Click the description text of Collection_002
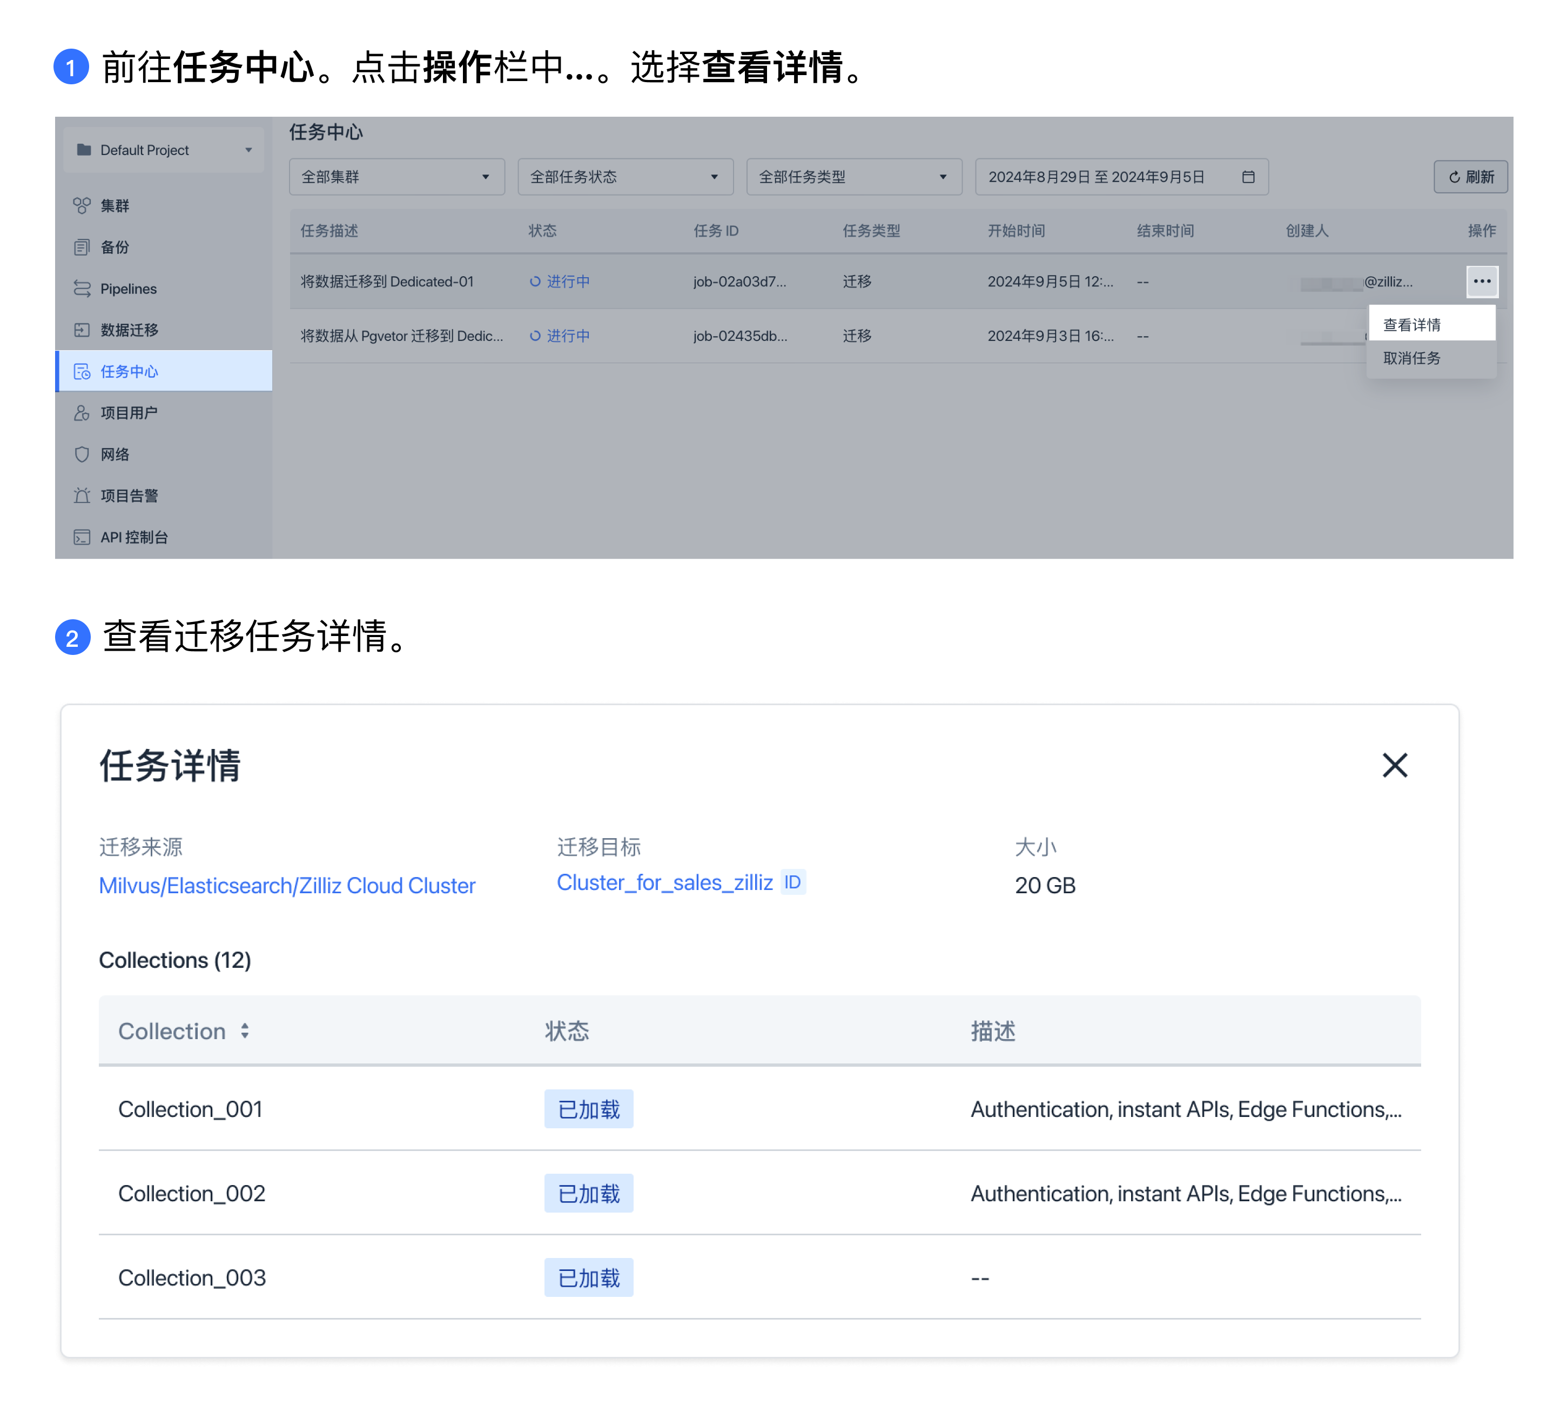This screenshot has width=1567, height=1412. tap(1186, 1193)
